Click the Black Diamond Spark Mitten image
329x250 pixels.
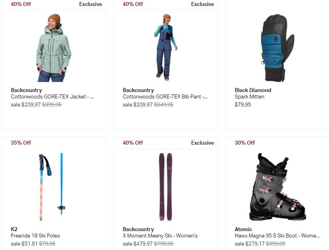coord(277,48)
